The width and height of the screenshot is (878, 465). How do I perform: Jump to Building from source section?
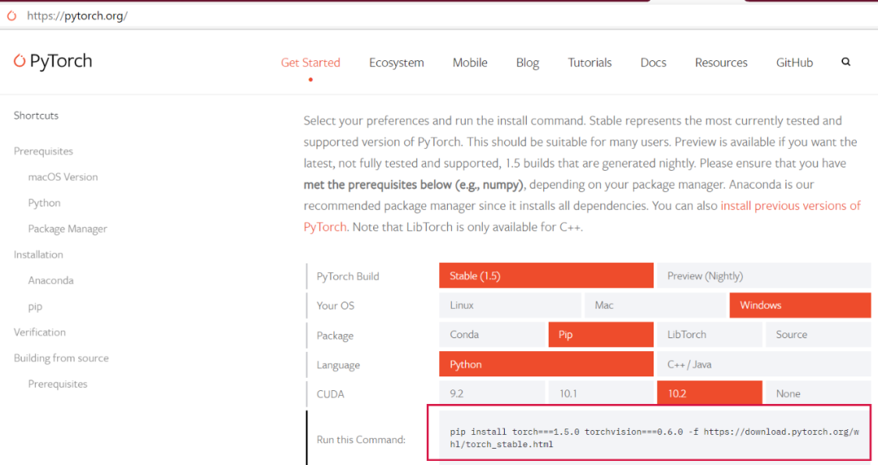point(61,358)
